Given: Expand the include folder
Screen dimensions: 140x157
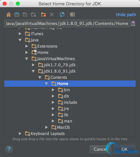Looking at the screenshot, I should click(53, 102).
